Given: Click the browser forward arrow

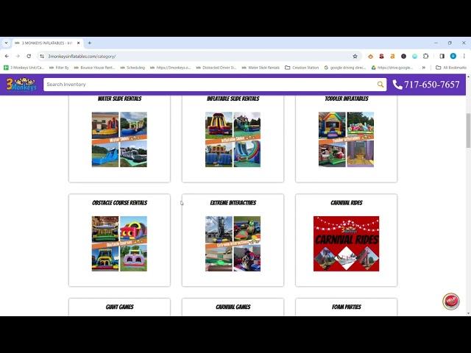Looking at the screenshot, I should pyautogui.click(x=18, y=56).
